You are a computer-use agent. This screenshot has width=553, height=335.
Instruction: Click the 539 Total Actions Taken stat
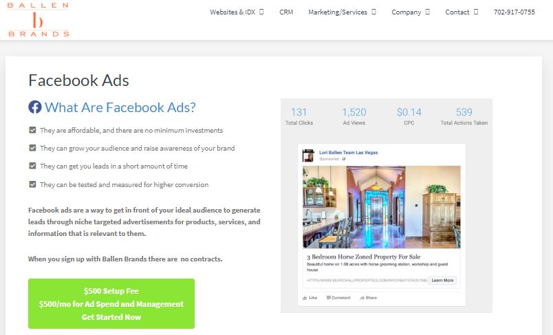coord(464,116)
